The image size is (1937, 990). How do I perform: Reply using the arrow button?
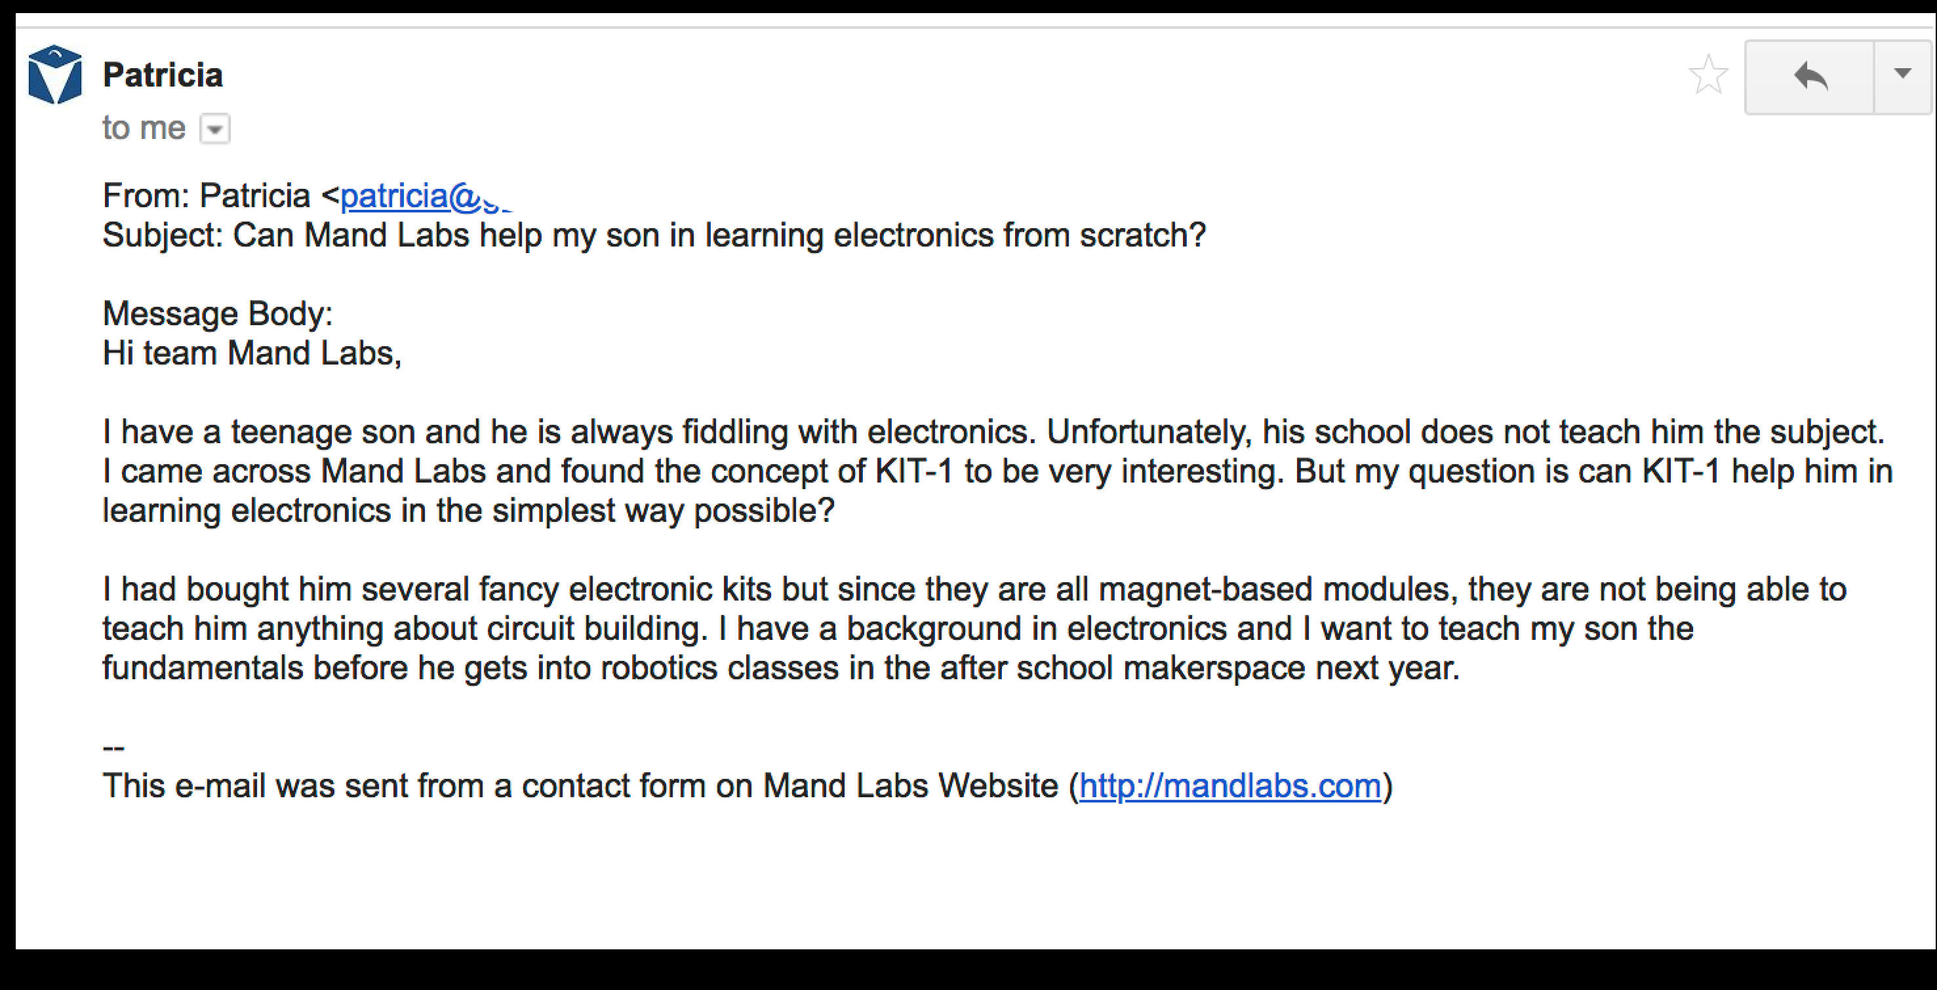coord(1809,77)
